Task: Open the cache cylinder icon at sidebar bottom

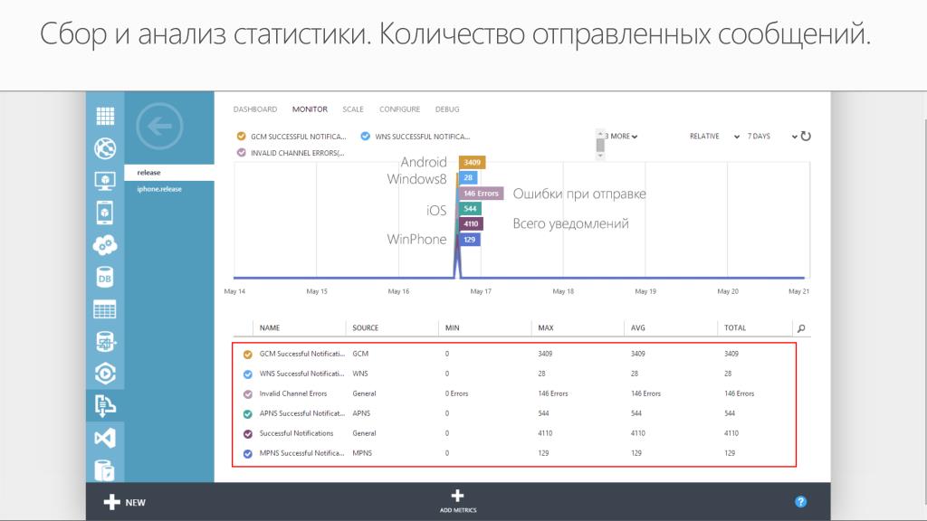Action: (105, 470)
